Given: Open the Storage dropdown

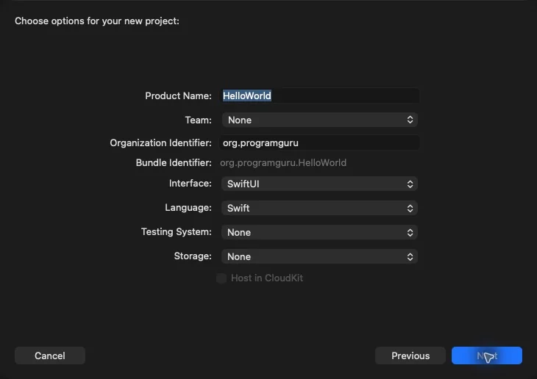Looking at the screenshot, I should click(319, 257).
